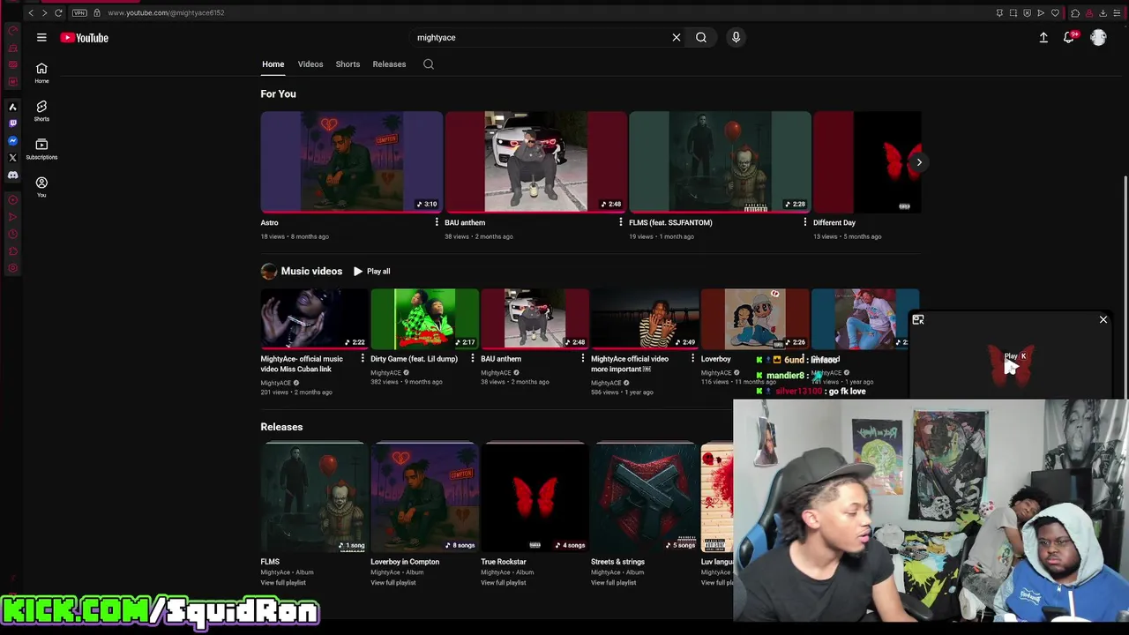Image resolution: width=1129 pixels, height=635 pixels.
Task: Click the browser snapshot capture icon
Action: coord(1013,13)
